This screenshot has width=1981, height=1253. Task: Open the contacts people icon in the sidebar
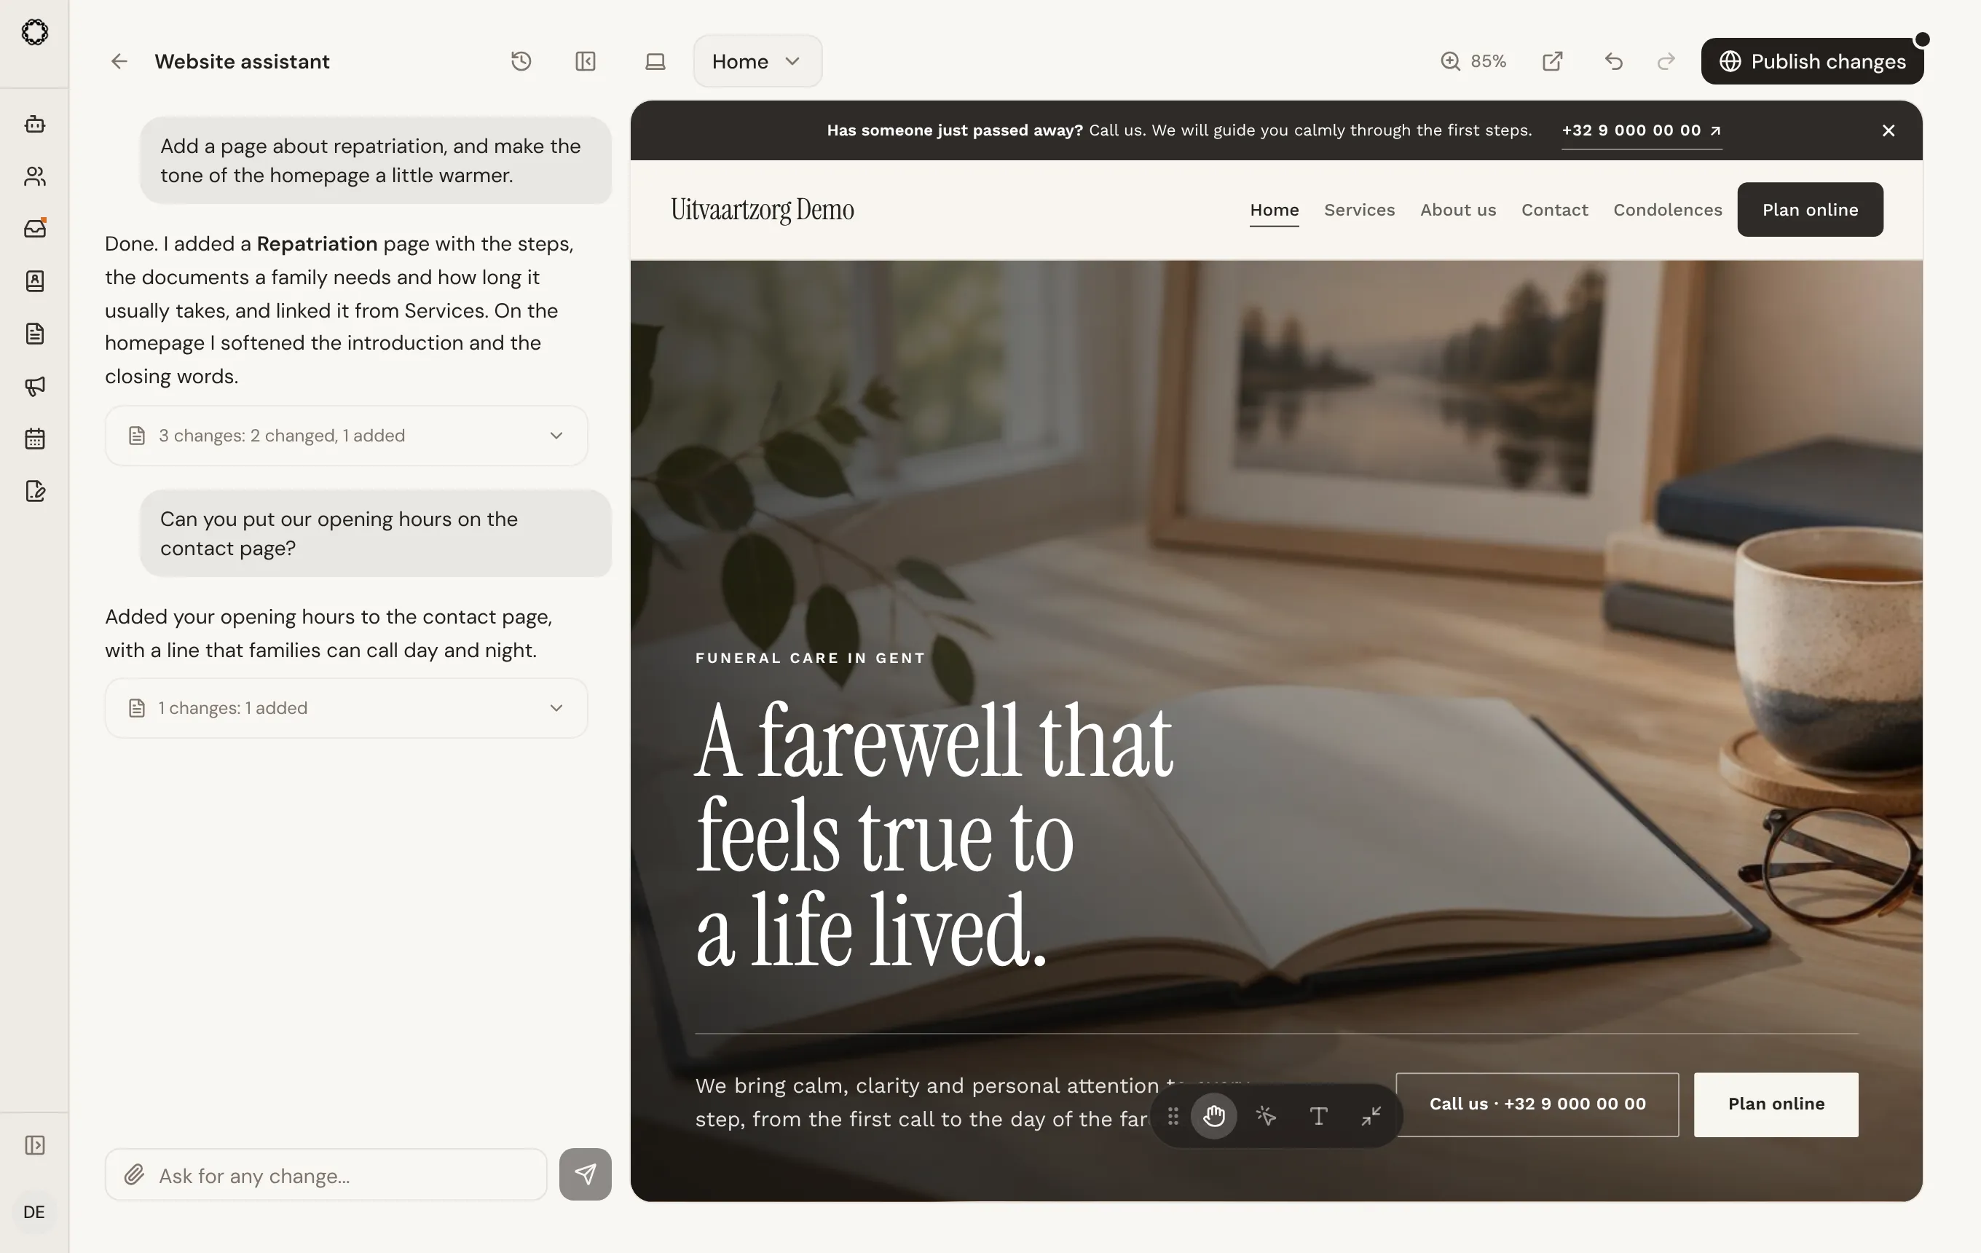pos(34,176)
